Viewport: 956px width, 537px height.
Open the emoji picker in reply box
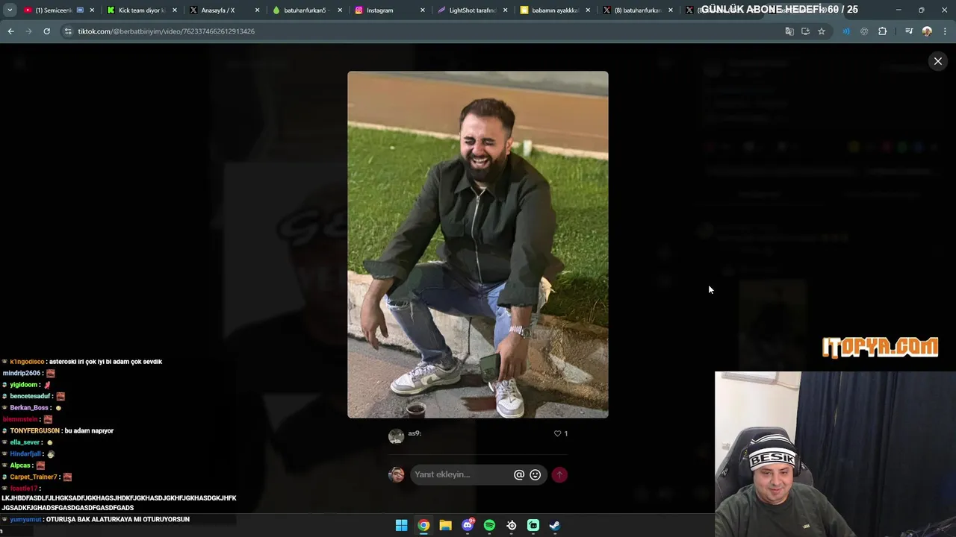click(x=535, y=474)
